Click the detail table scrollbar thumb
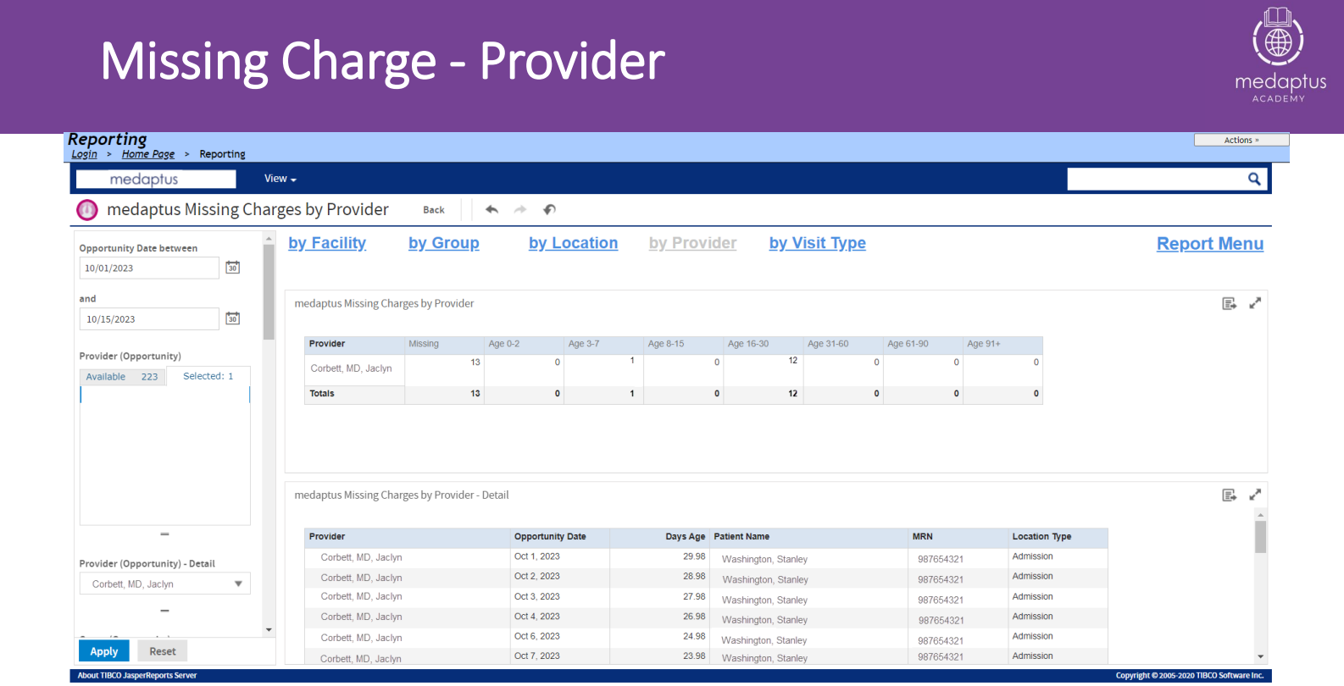Viewport: 1344px width, 686px height. coord(1260,537)
